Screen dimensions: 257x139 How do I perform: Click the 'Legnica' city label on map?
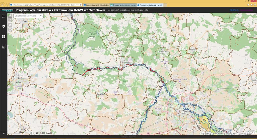pos(18,82)
